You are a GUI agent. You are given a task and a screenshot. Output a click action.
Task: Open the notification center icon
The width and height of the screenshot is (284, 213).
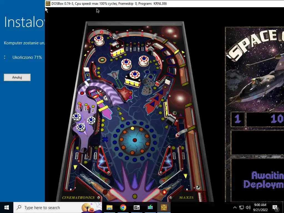pyautogui.click(x=275, y=207)
